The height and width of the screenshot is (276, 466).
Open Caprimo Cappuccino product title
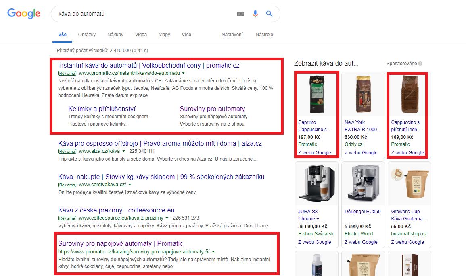click(314, 126)
